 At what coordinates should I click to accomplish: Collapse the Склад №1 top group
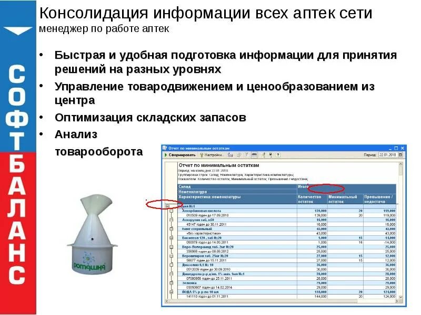coord(167,206)
